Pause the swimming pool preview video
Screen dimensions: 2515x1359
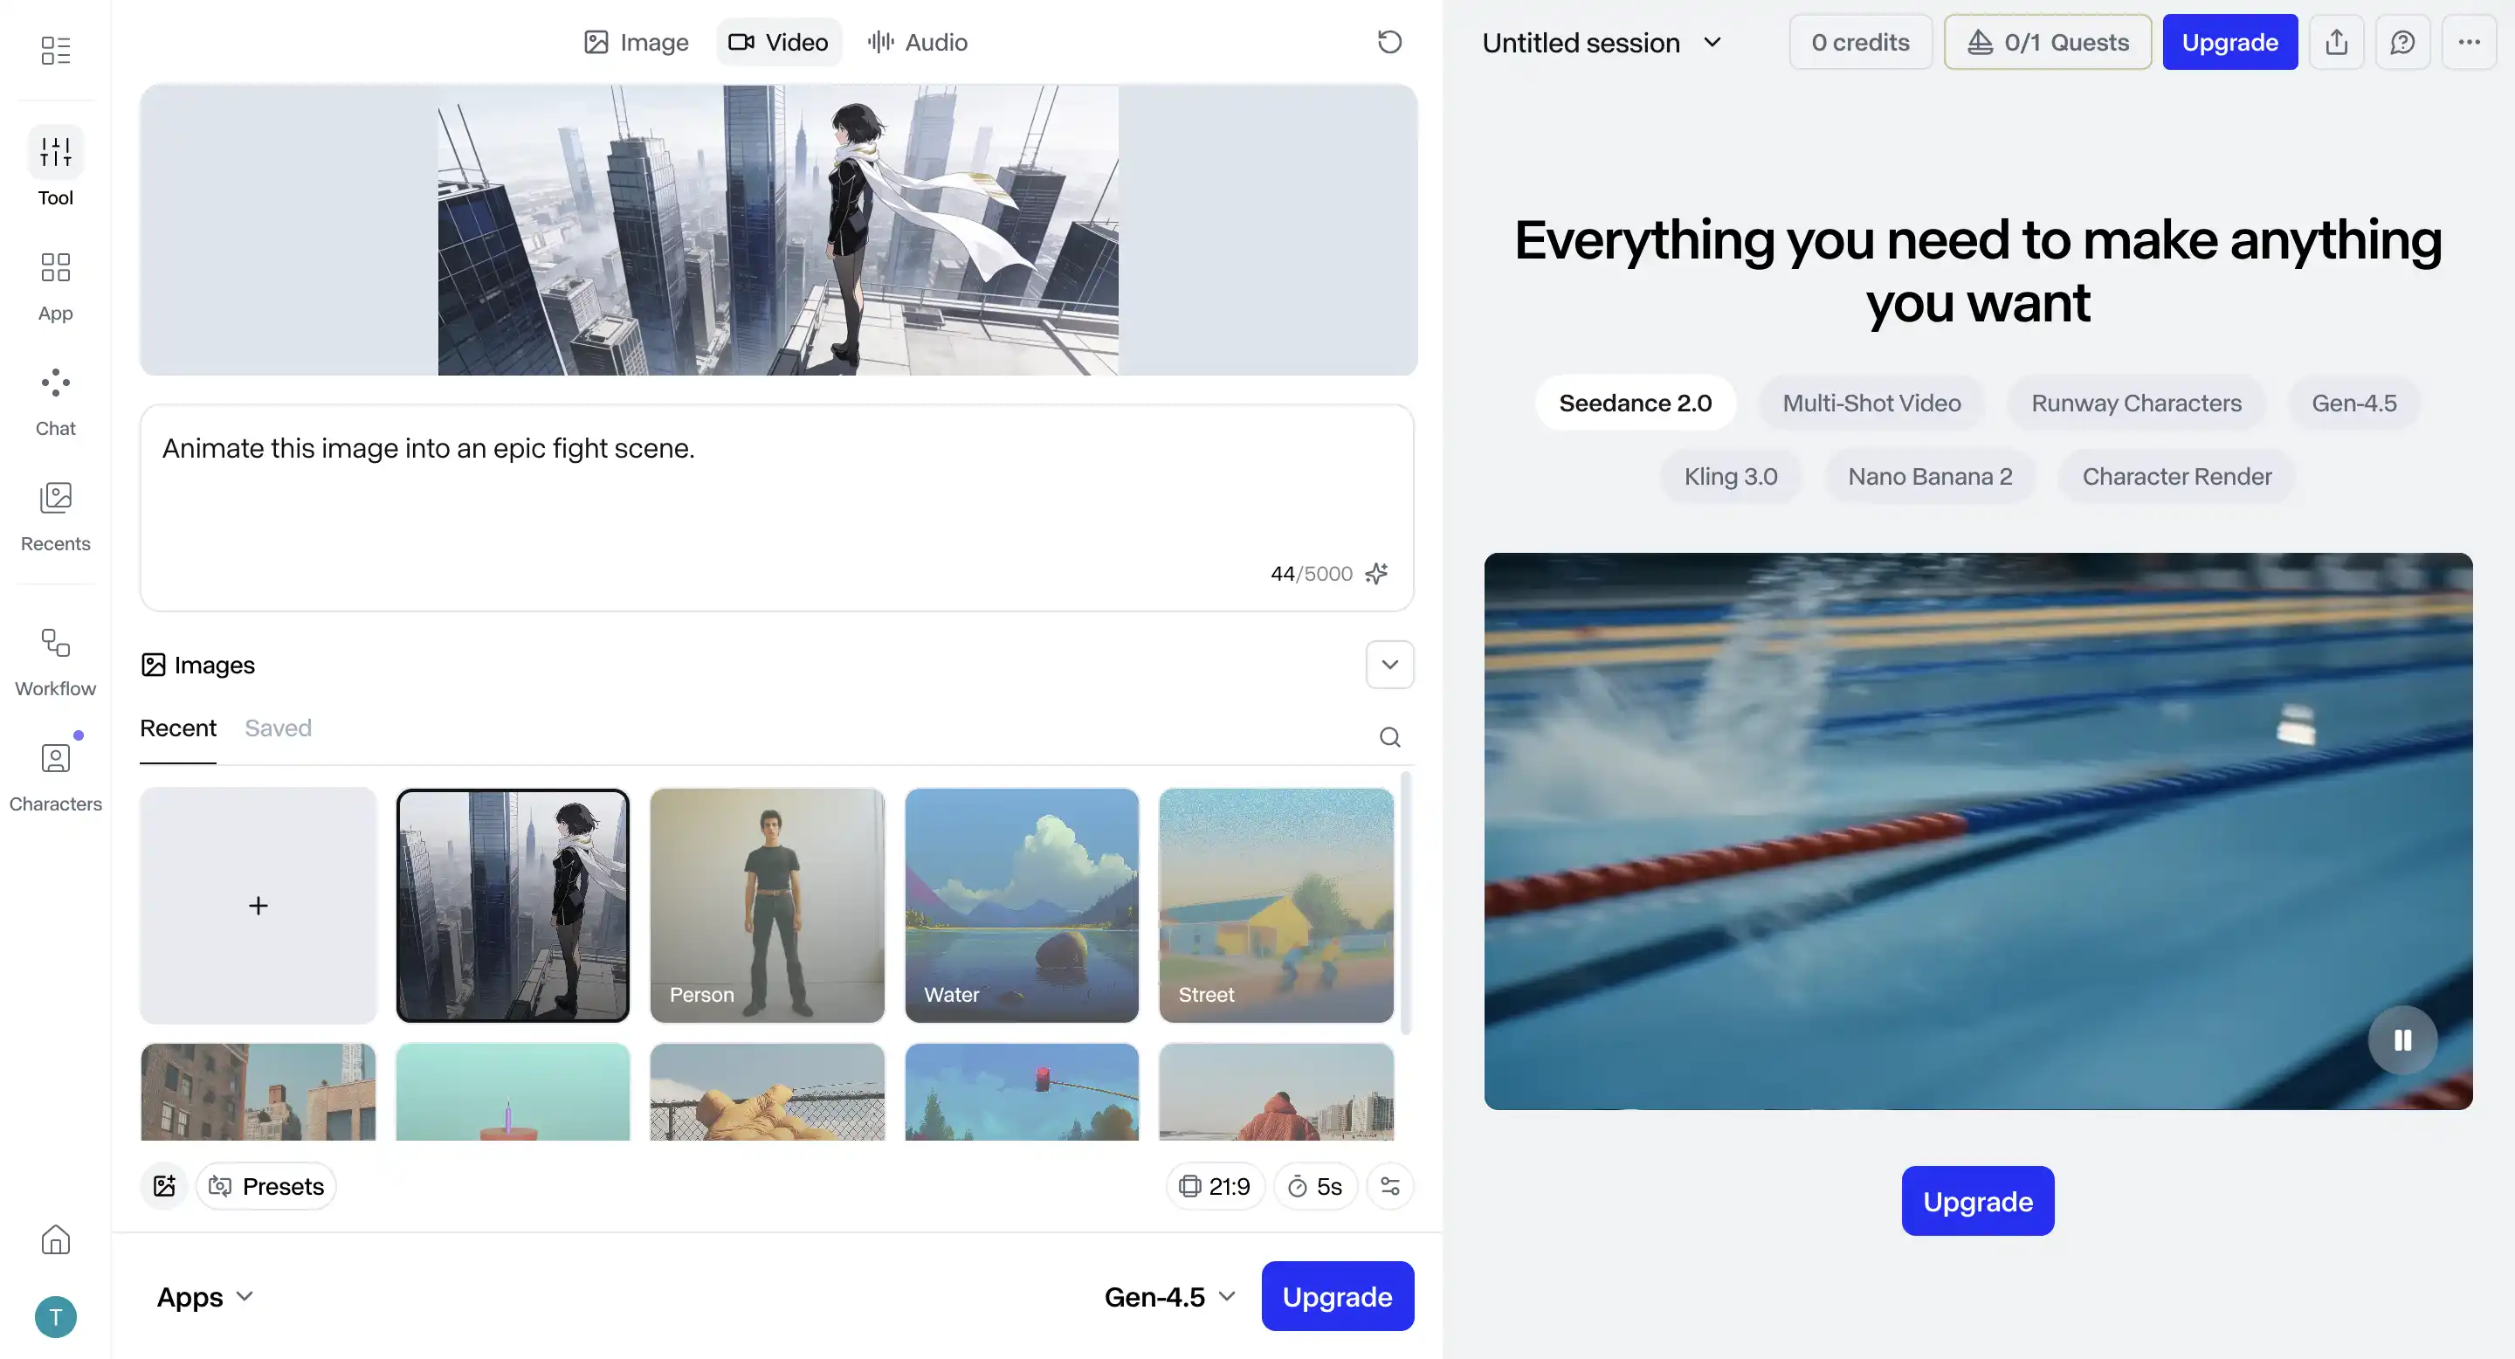click(2401, 1039)
